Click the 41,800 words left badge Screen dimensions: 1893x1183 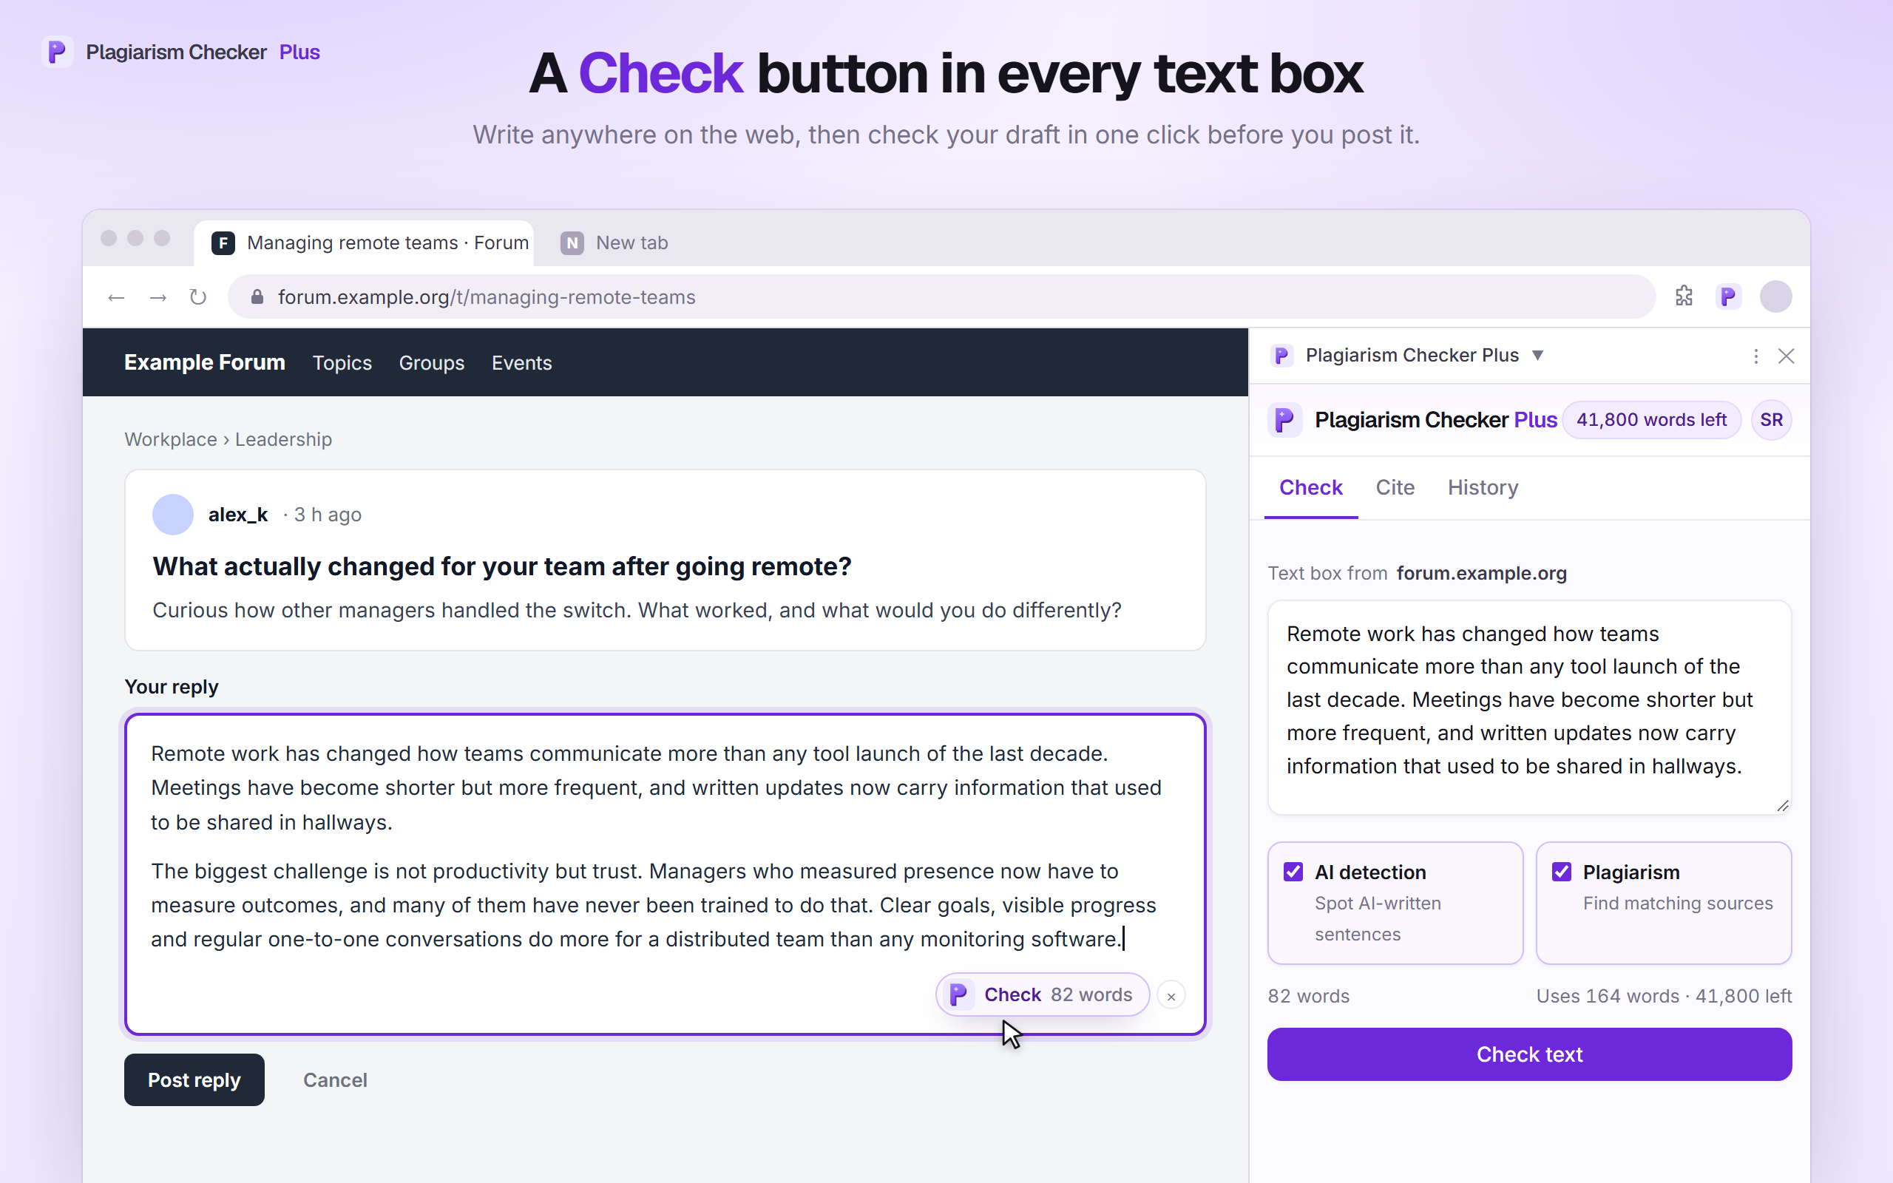(1651, 420)
